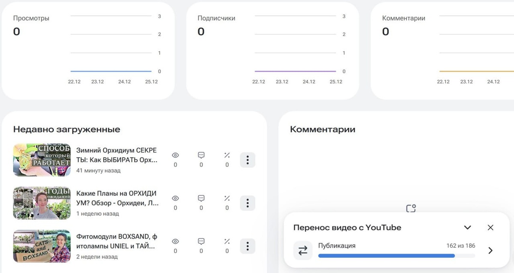The image size is (514, 273).
Task: Click percent icon for Зимний Орхидиум video
Action: 227,155
